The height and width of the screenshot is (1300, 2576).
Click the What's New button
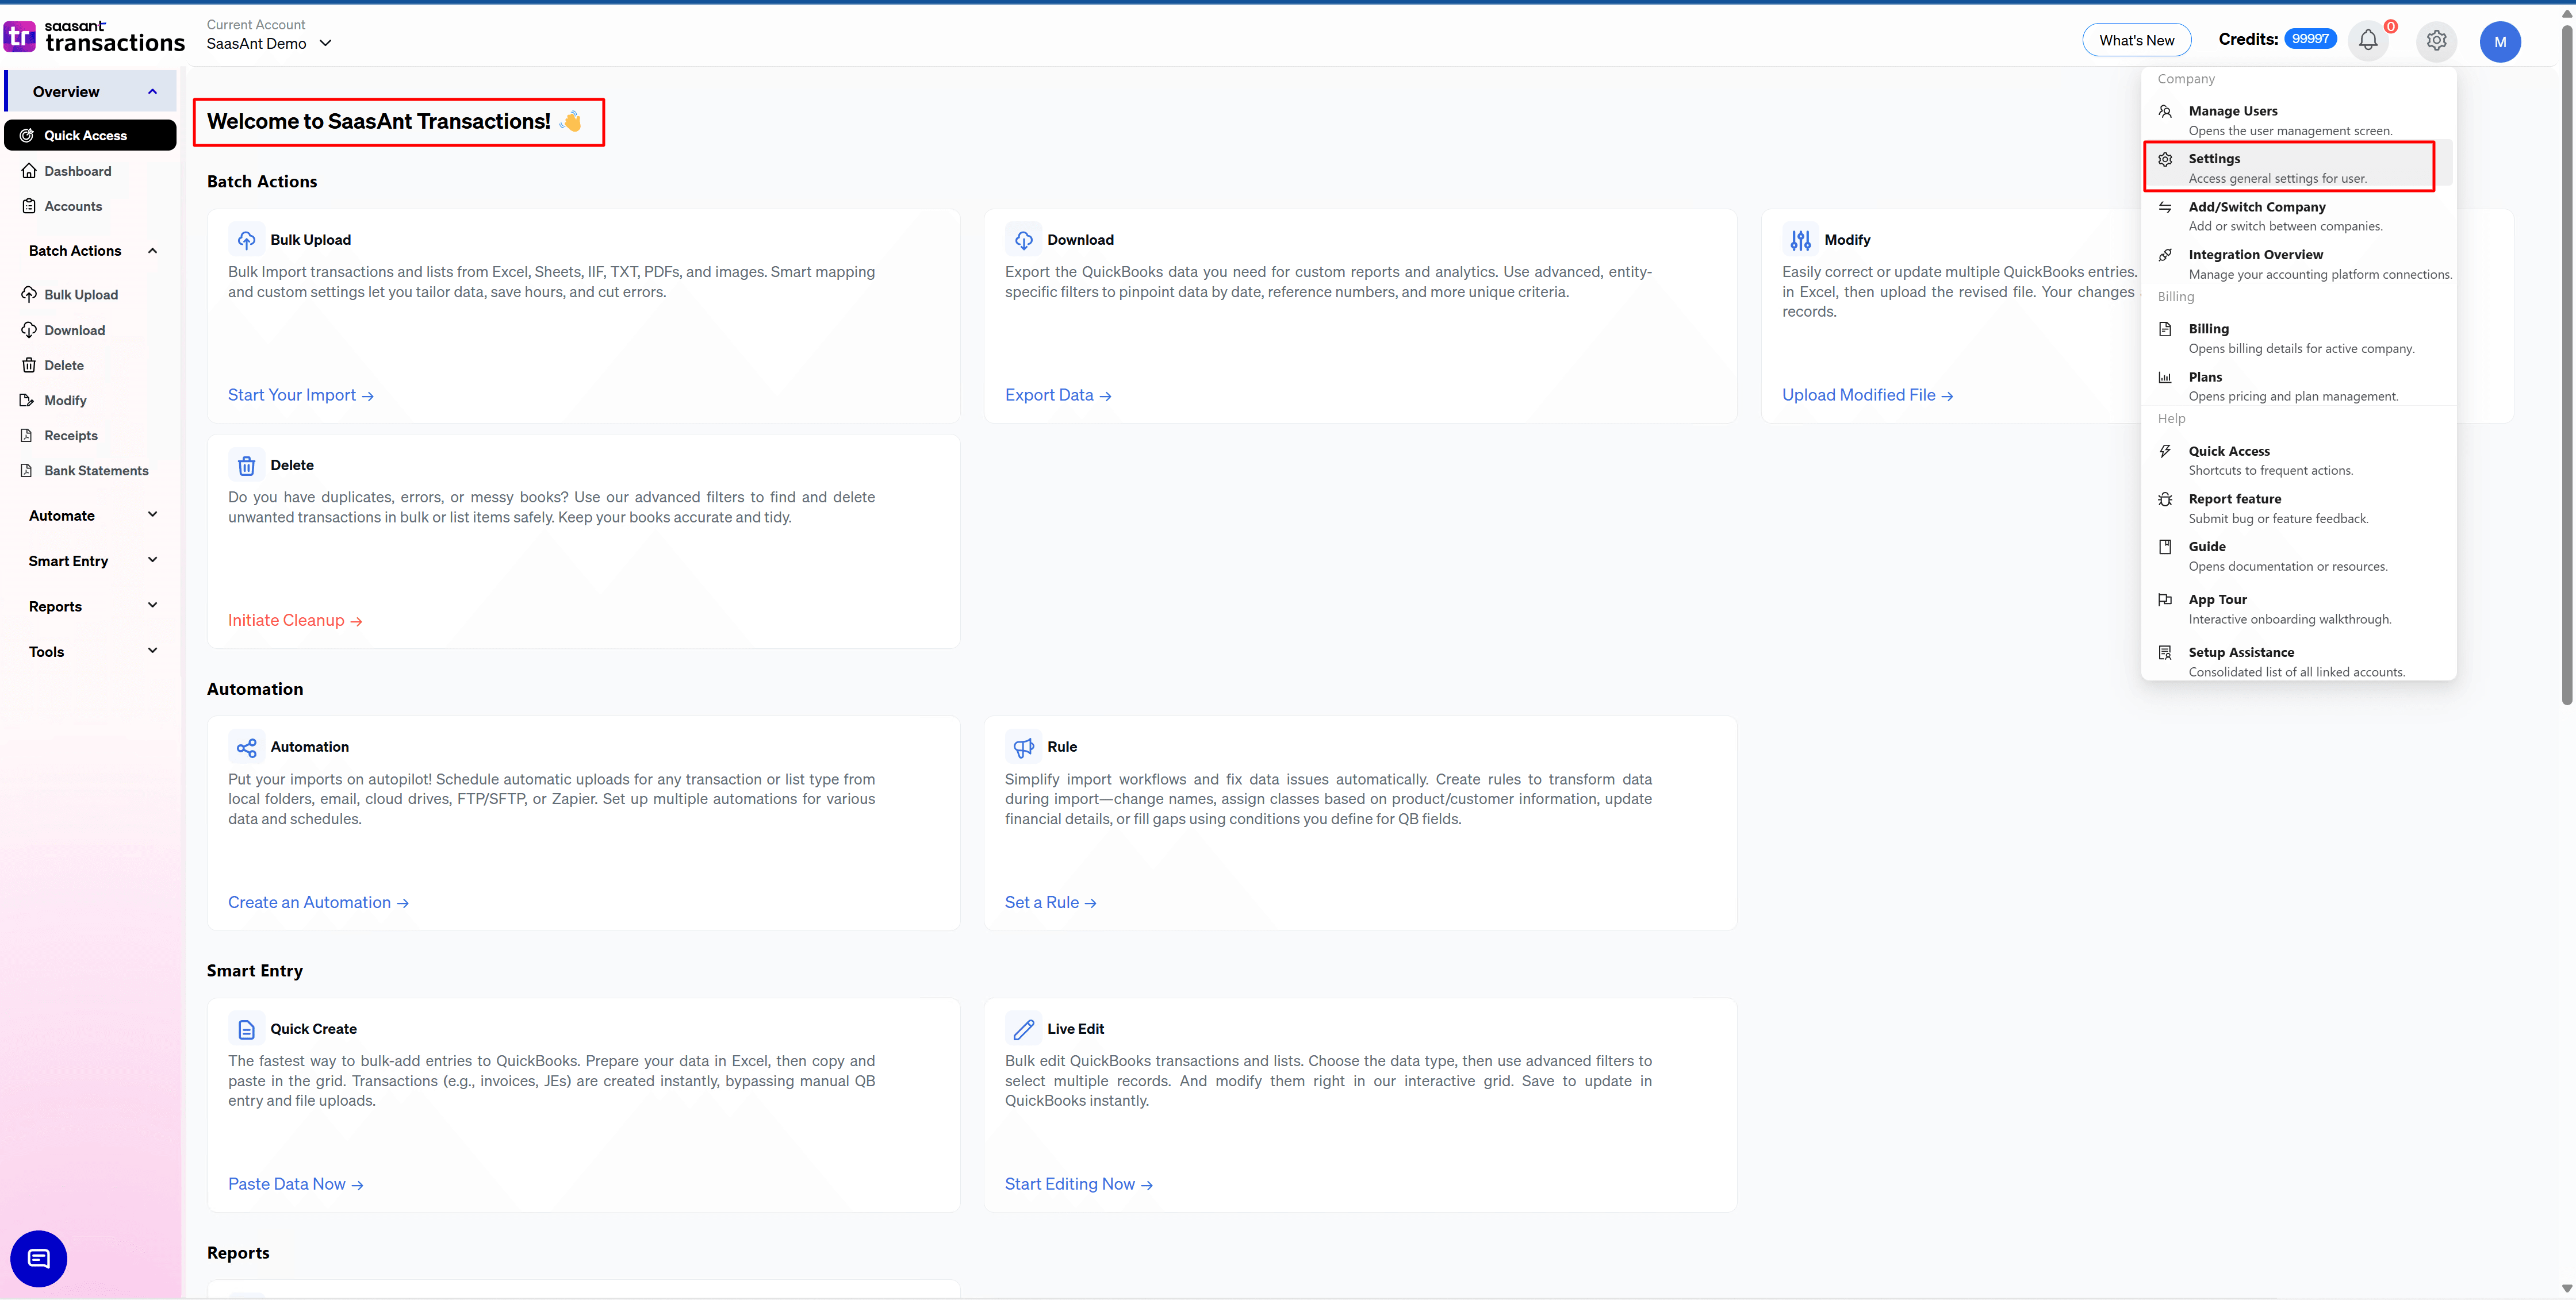2135,39
